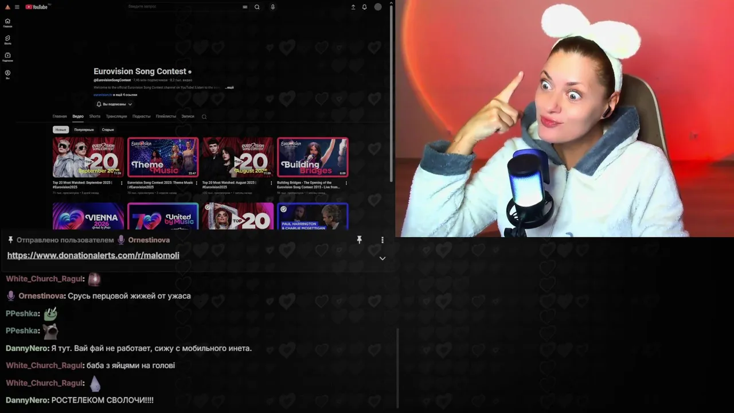Open the Вы подписаны subscription dropdown
The width and height of the screenshot is (734, 413).
(x=114, y=104)
